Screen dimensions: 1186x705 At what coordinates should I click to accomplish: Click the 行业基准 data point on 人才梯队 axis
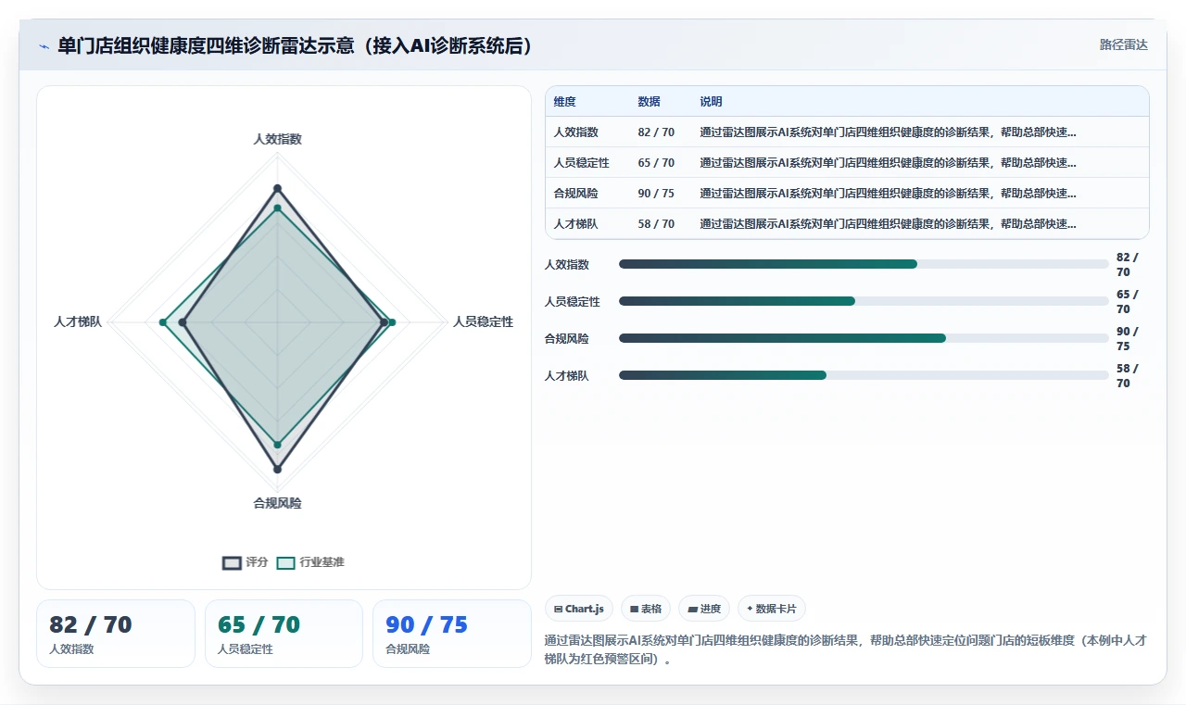point(163,322)
